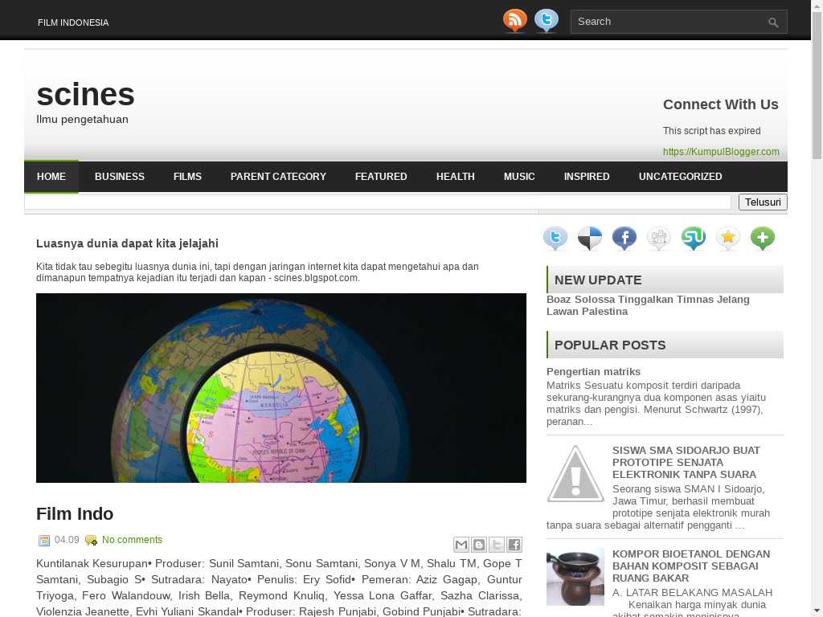823x617 pixels.
Task: Email this post Gmail icon
Action: pos(461,545)
